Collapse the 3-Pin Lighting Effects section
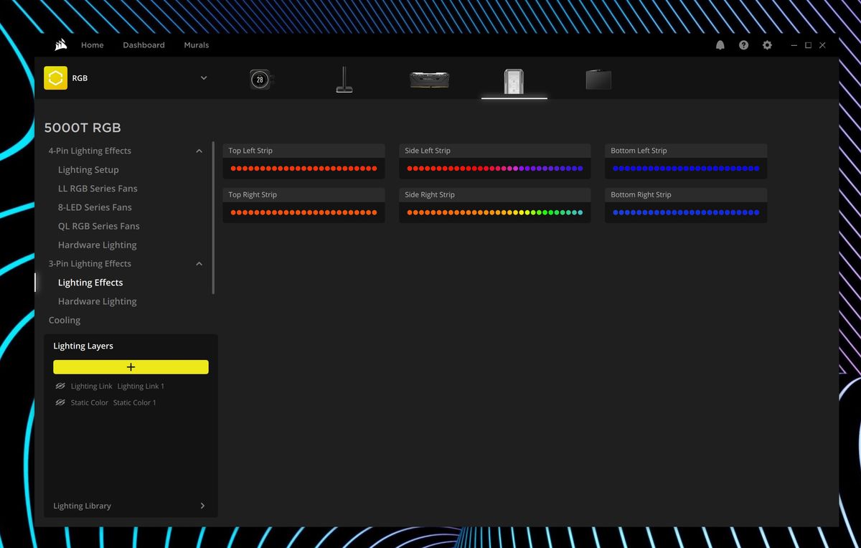Image resolution: width=861 pixels, height=548 pixels. 199,263
